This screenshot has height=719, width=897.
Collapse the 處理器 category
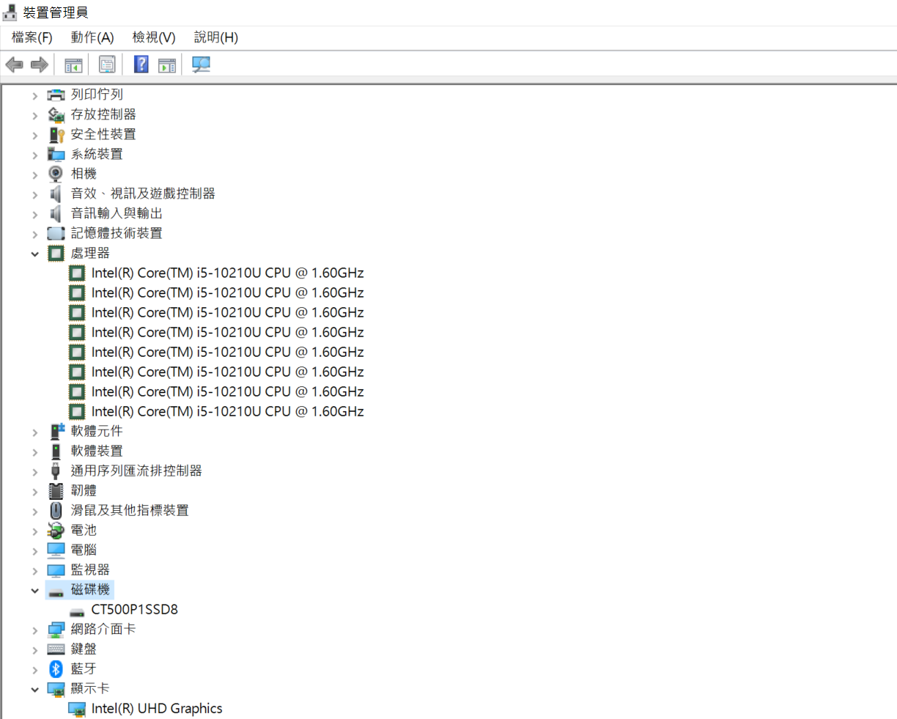click(34, 254)
